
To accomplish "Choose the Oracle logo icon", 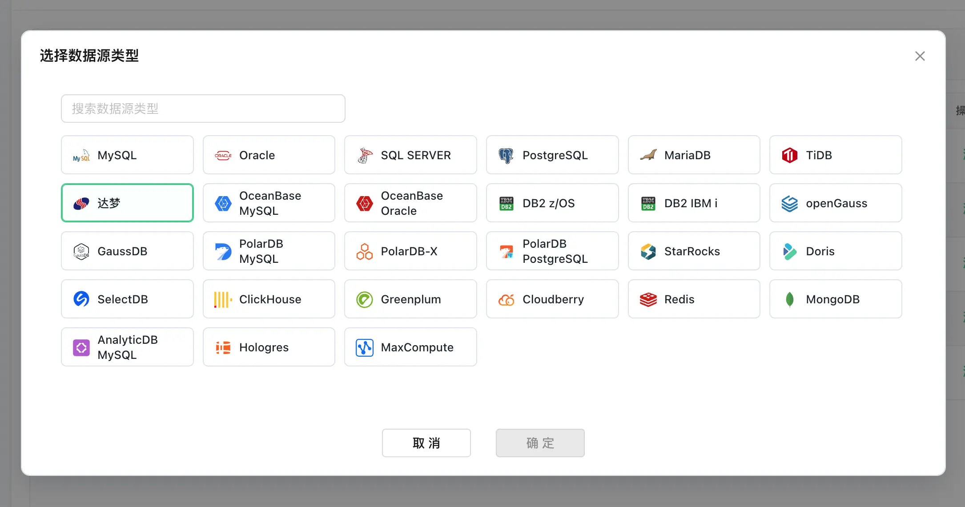I will (223, 155).
